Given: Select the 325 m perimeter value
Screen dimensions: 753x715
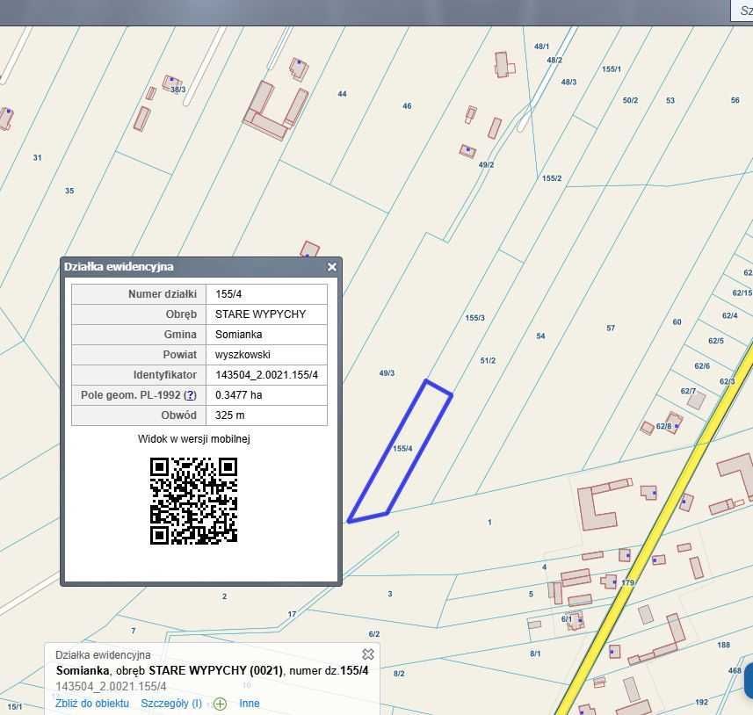Looking at the screenshot, I should [x=266, y=415].
